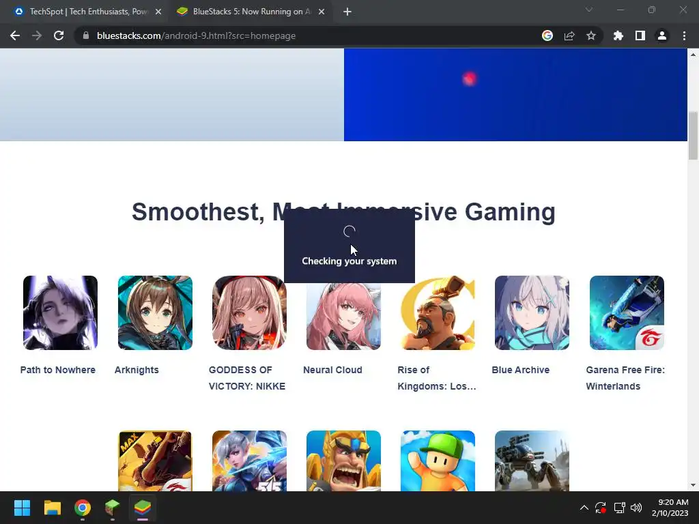Click the Chrome taskbar icon
This screenshot has width=699, height=524.
click(83, 508)
